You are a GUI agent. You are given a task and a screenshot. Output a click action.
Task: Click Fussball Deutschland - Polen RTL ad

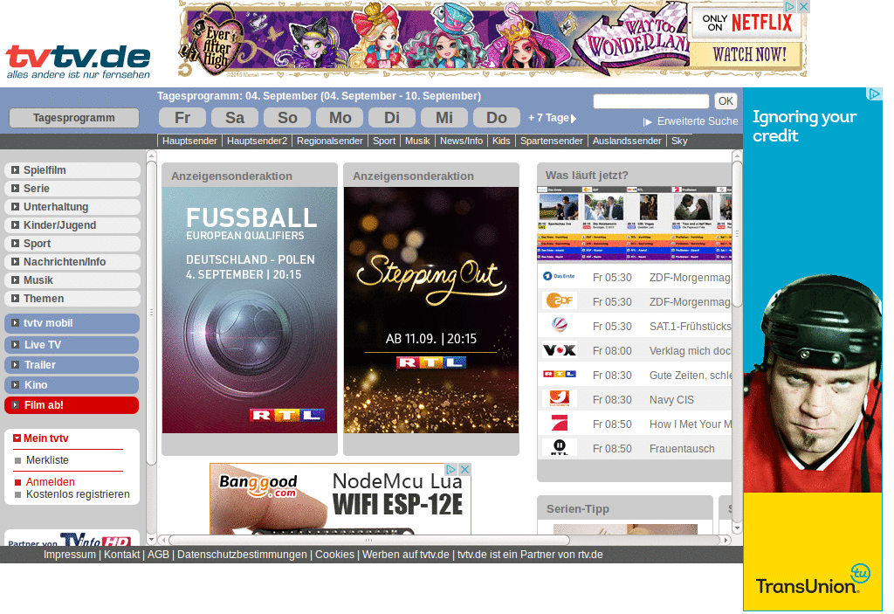(250, 310)
